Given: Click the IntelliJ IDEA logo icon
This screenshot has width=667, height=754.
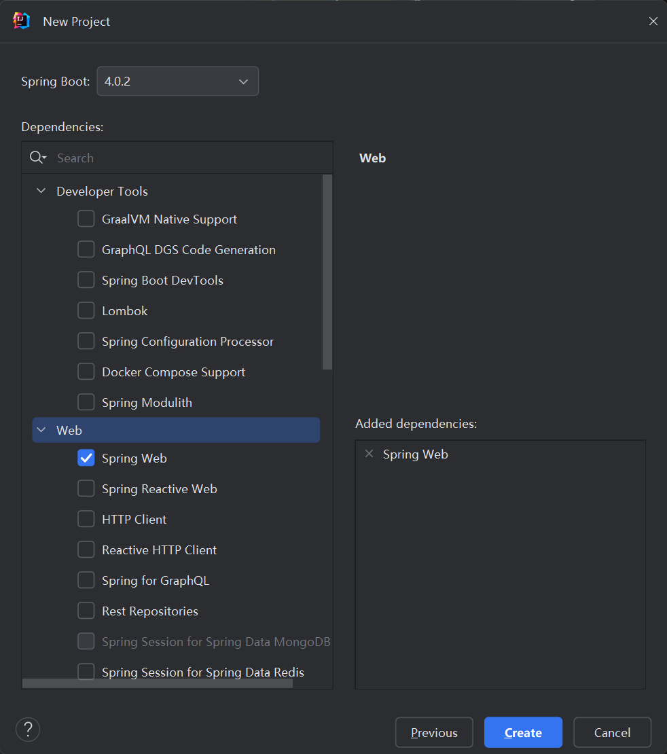Looking at the screenshot, I should [x=22, y=21].
